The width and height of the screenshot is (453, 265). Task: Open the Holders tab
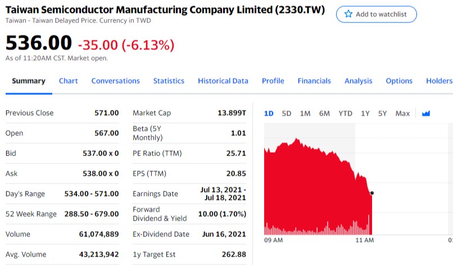439,81
